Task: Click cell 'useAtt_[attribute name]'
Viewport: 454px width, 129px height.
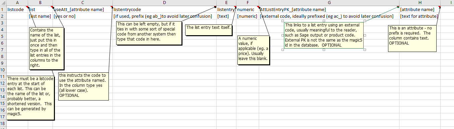Action: 83,9
